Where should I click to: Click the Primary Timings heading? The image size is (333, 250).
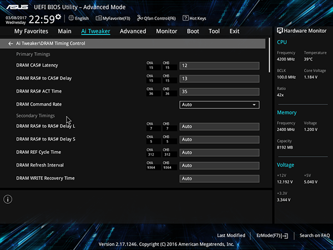click(x=33, y=54)
